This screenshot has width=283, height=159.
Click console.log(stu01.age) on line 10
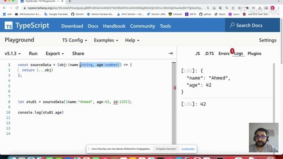click(x=41, y=113)
